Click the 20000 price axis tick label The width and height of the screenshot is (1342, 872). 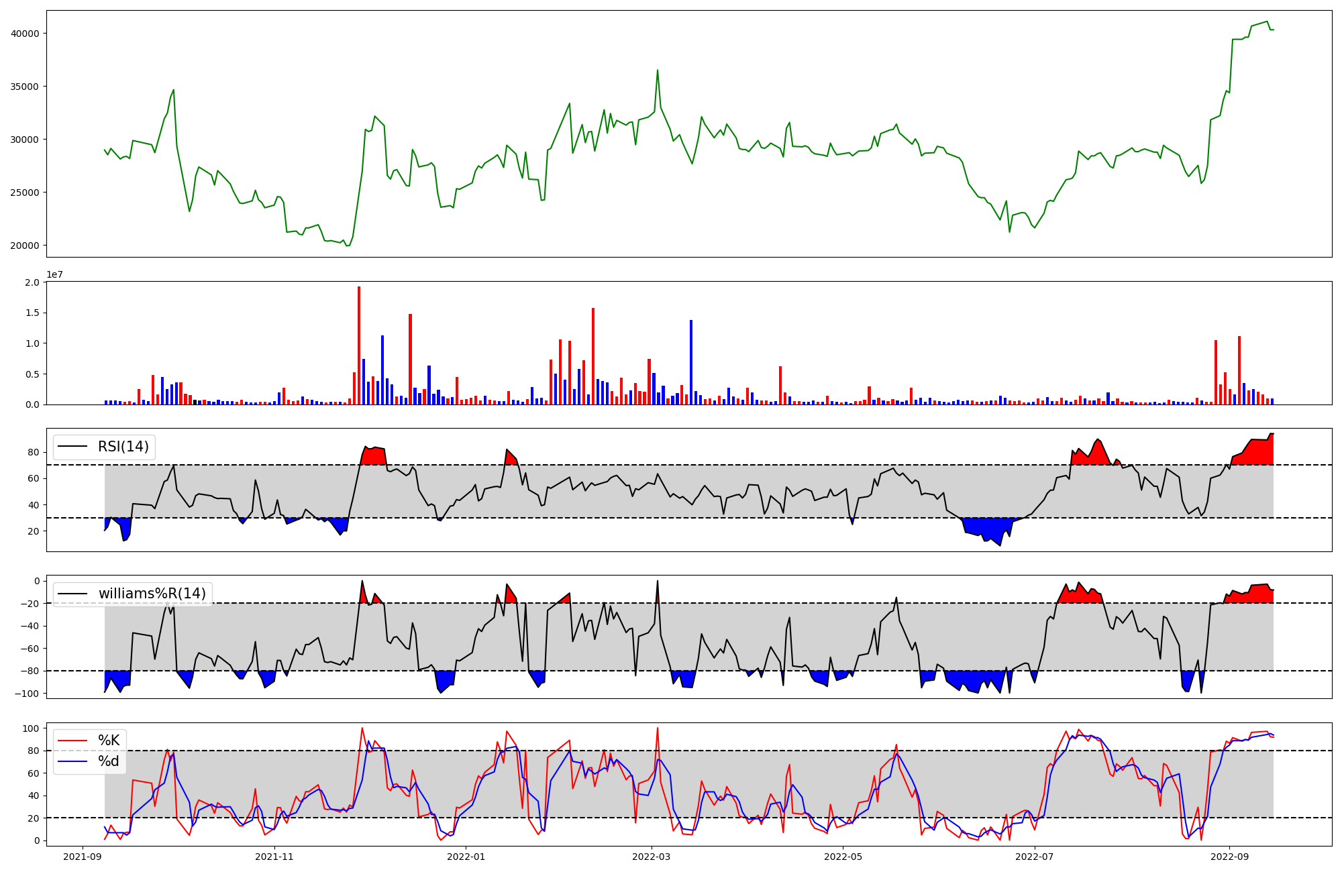25,246
